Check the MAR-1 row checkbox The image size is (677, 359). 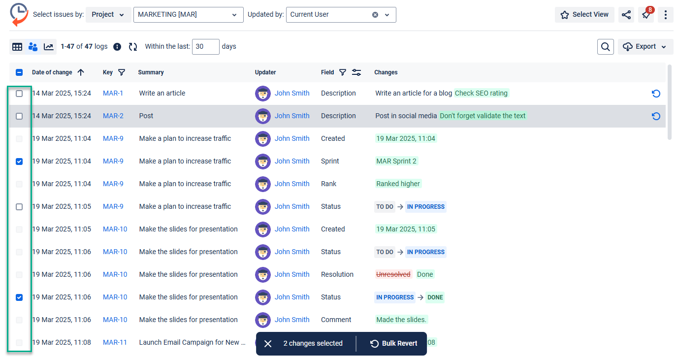19,94
